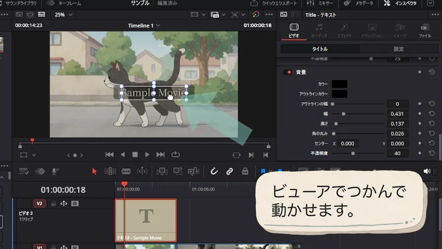Click the picture icon left of Title - テキスト
The height and width of the screenshot is (249, 442).
(x=284, y=15)
